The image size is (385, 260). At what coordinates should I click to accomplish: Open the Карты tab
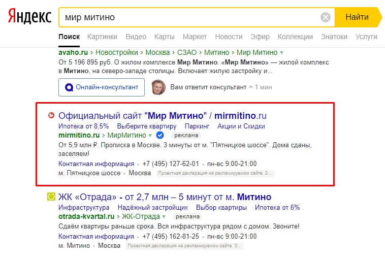pos(165,37)
